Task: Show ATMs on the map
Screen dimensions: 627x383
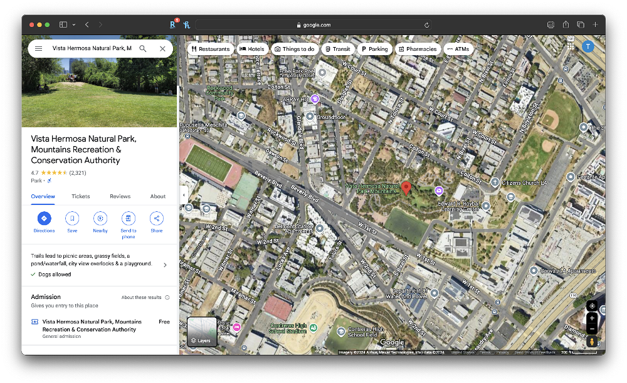Action: 458,49
